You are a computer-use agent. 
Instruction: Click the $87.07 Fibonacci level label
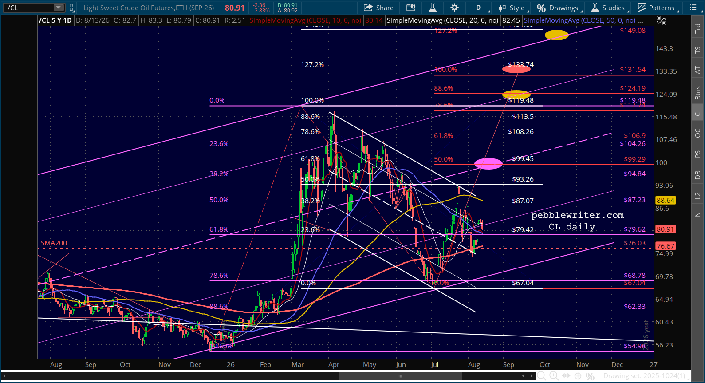[x=523, y=201]
